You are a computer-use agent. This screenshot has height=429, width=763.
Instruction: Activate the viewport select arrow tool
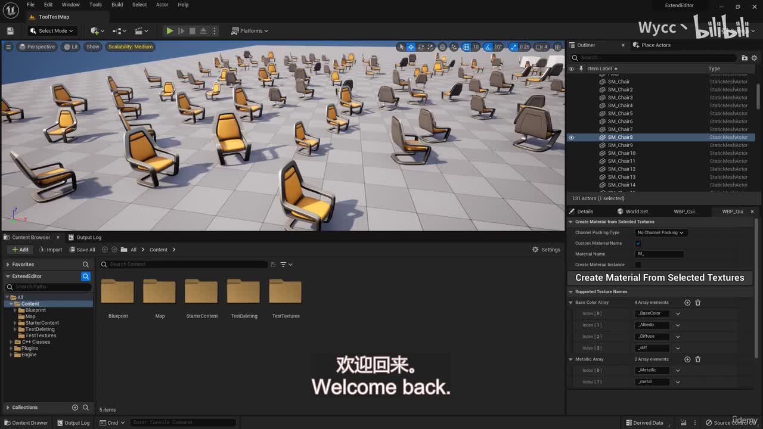pos(401,46)
